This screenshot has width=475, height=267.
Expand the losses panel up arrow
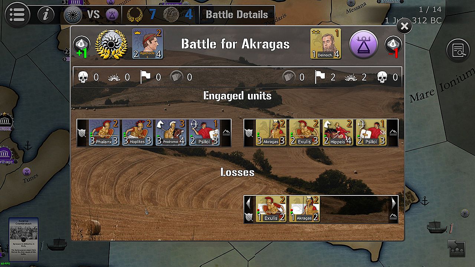click(x=393, y=217)
